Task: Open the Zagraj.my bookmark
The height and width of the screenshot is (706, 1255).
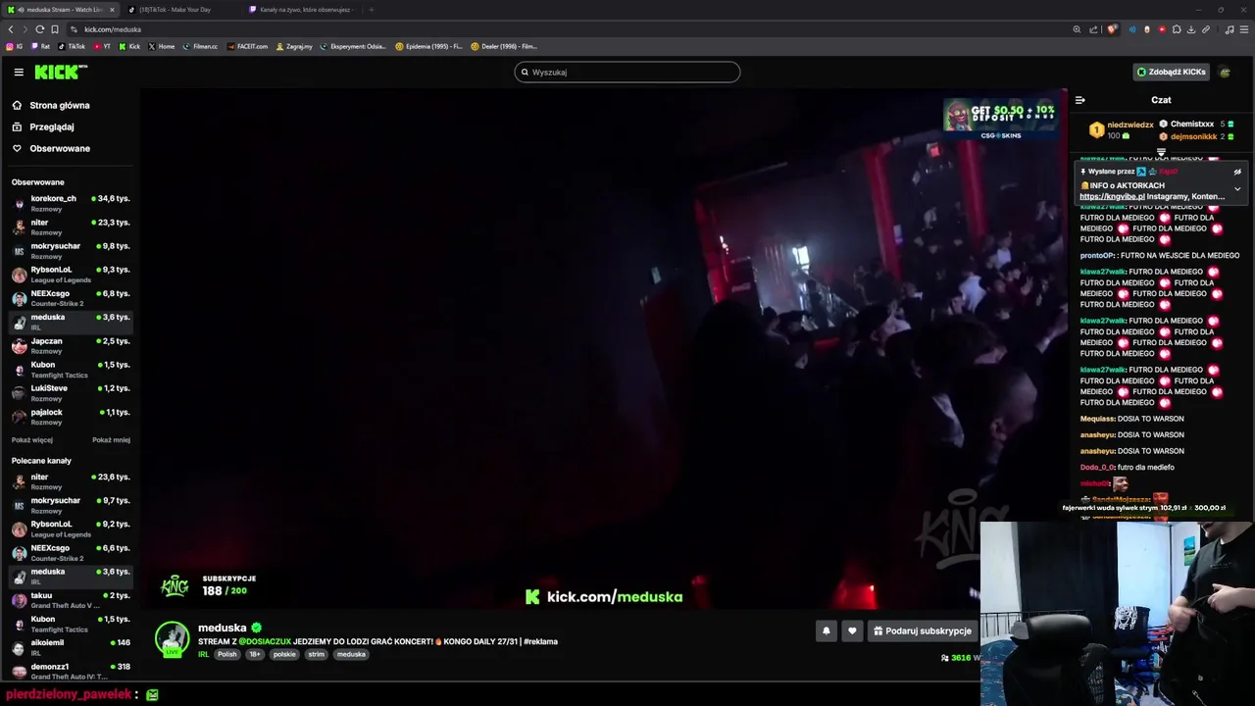Action: [294, 46]
